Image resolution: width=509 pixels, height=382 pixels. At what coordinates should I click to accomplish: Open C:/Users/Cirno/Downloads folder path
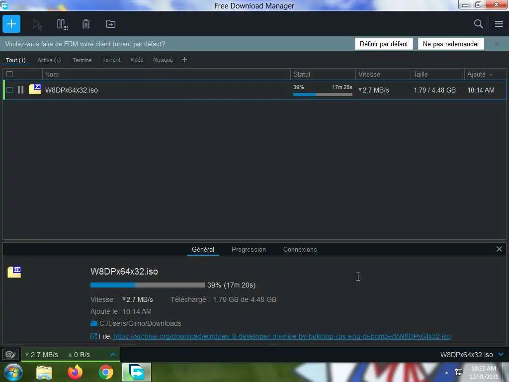140,323
